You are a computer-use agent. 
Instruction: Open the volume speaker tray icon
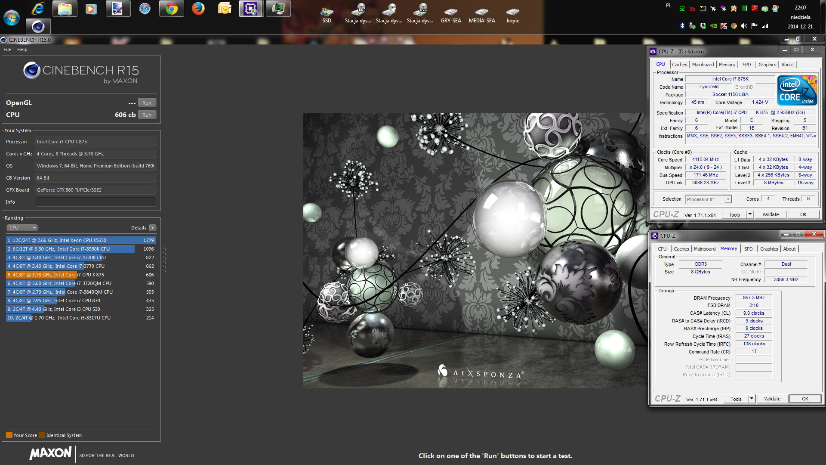[744, 26]
